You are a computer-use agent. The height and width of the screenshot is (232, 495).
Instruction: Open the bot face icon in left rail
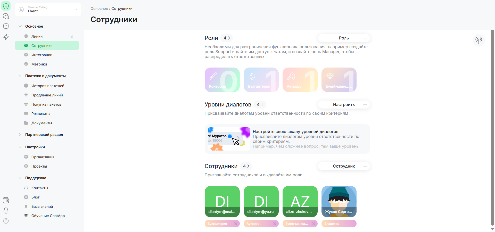(6, 26)
